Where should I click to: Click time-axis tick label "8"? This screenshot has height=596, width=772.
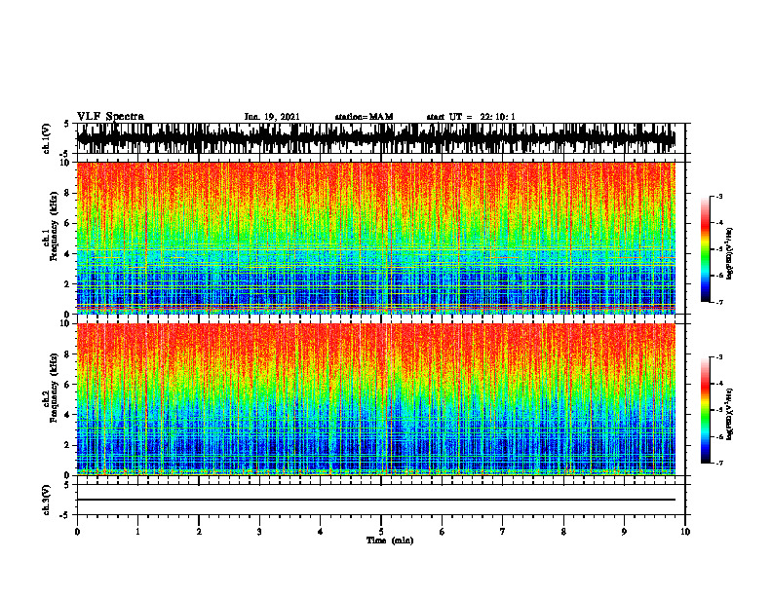pos(563,532)
